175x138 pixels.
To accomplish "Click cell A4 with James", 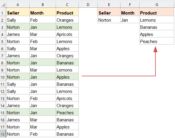I will point(18,34).
